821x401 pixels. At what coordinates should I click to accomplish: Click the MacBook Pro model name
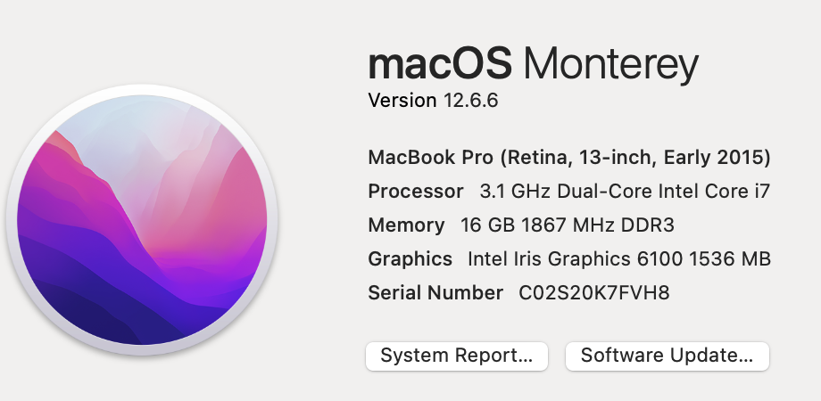click(431, 158)
